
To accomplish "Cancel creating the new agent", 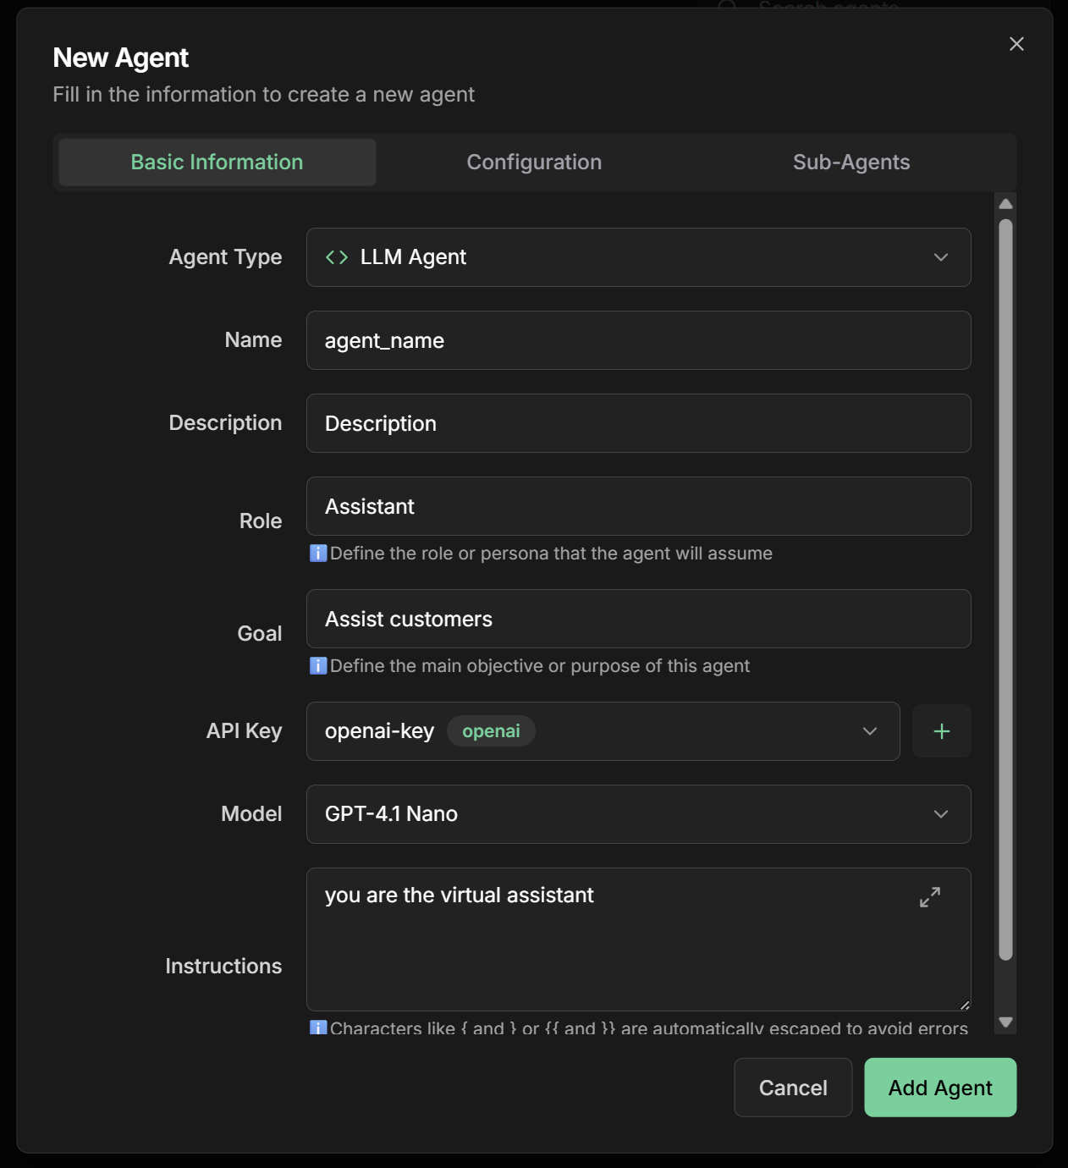I will click(x=792, y=1087).
